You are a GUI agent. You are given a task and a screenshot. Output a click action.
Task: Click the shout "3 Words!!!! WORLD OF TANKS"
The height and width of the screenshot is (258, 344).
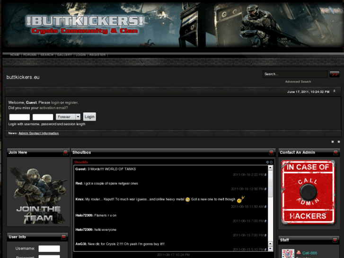pos(112,169)
